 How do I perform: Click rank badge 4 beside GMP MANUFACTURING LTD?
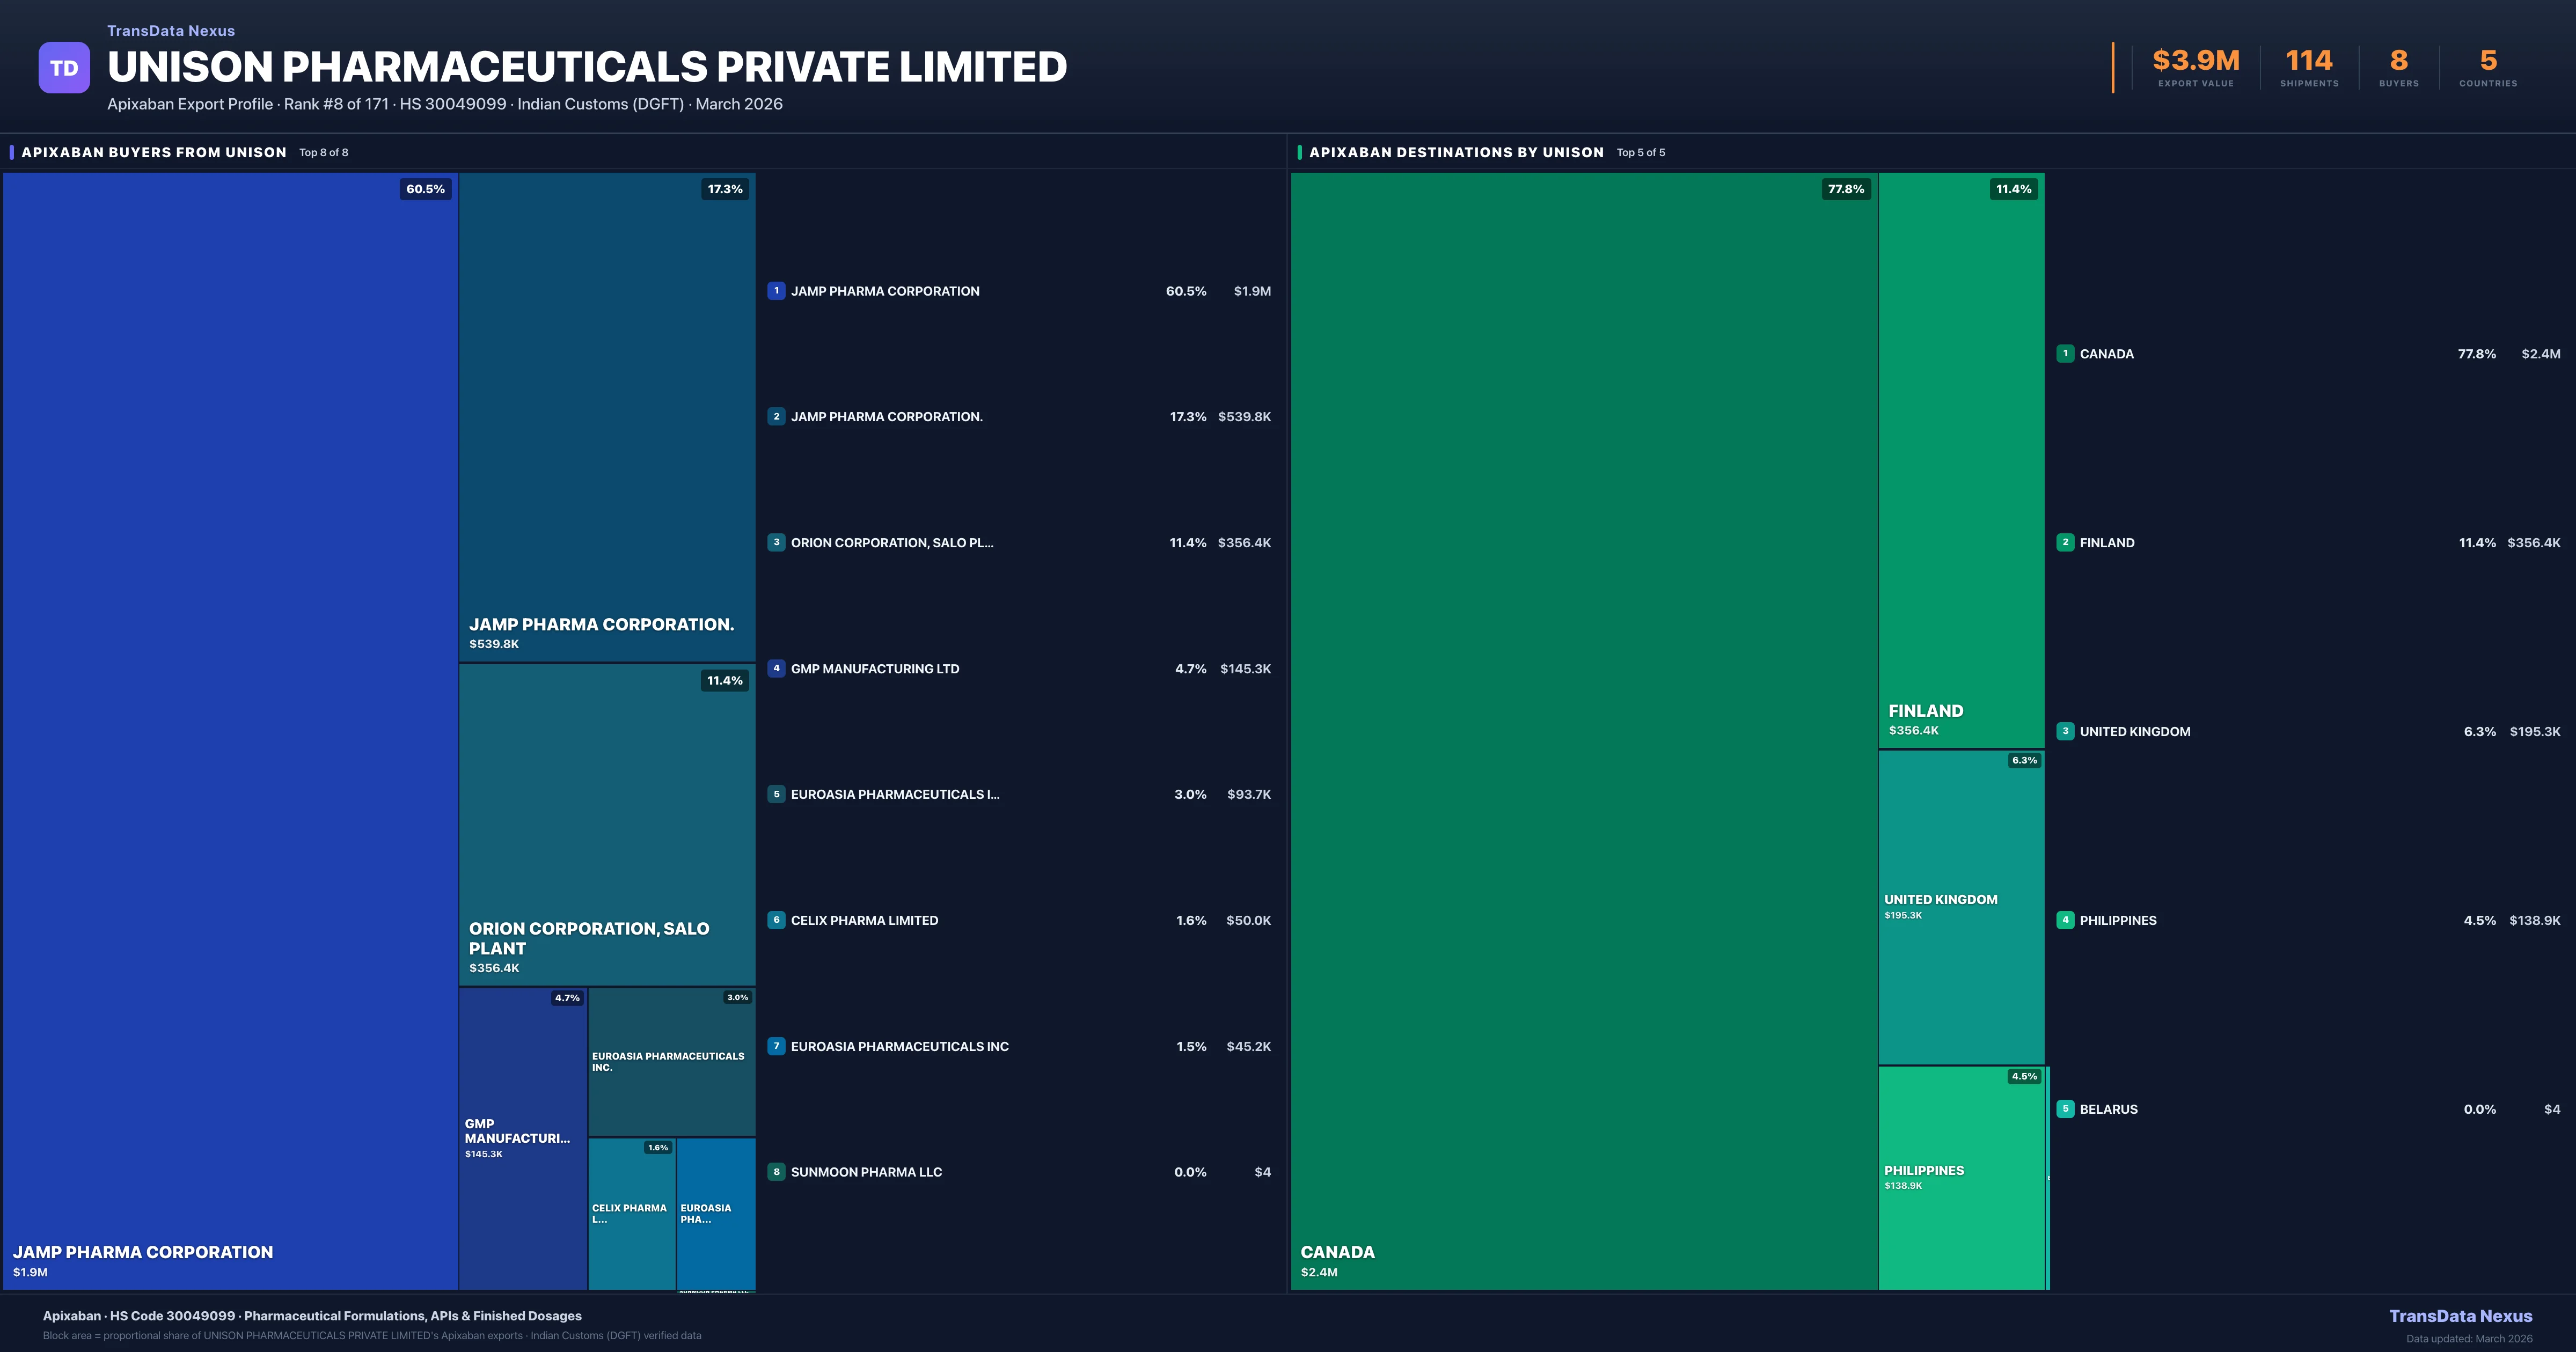click(x=776, y=668)
